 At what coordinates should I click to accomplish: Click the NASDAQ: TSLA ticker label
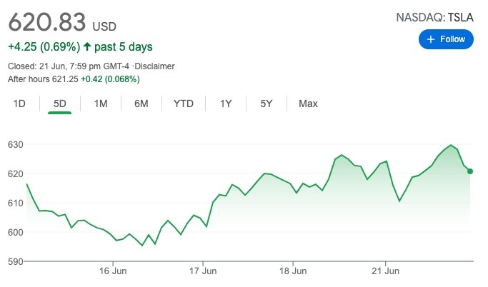coord(435,17)
